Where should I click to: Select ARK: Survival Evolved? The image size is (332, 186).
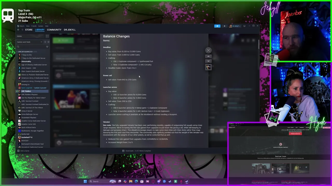click(30, 101)
